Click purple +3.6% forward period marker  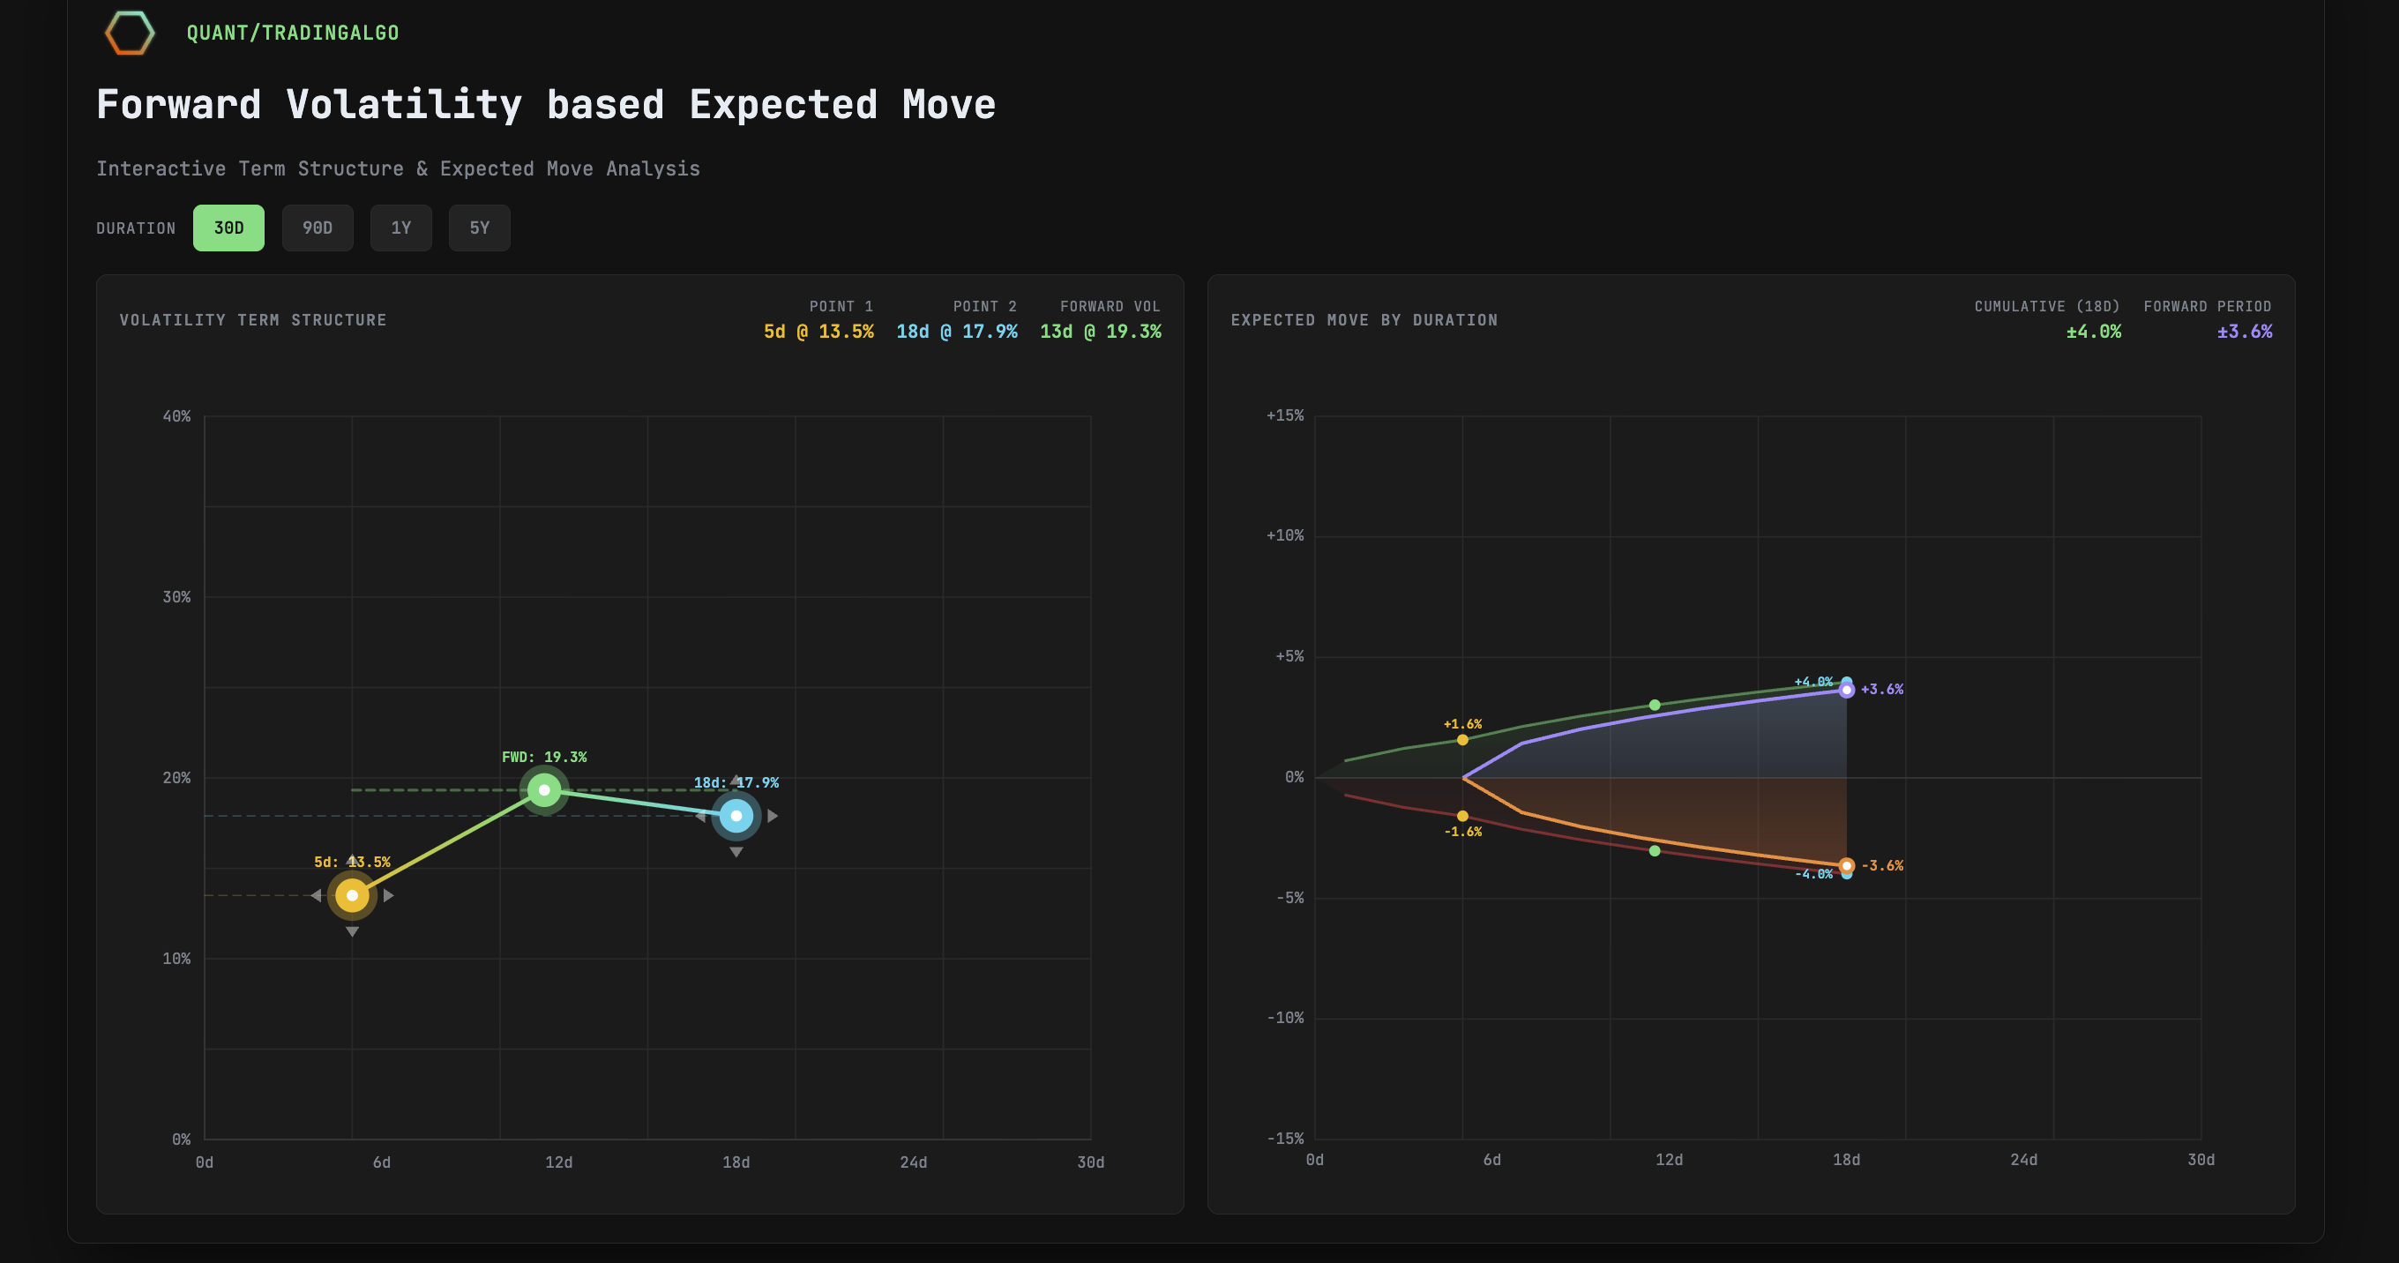click(x=1846, y=691)
